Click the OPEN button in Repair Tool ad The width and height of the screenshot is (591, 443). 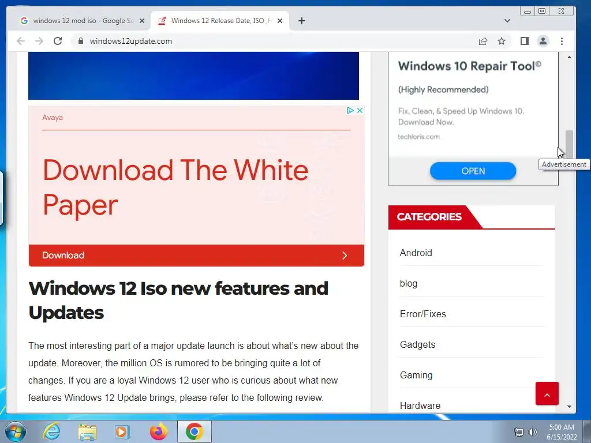(x=473, y=171)
